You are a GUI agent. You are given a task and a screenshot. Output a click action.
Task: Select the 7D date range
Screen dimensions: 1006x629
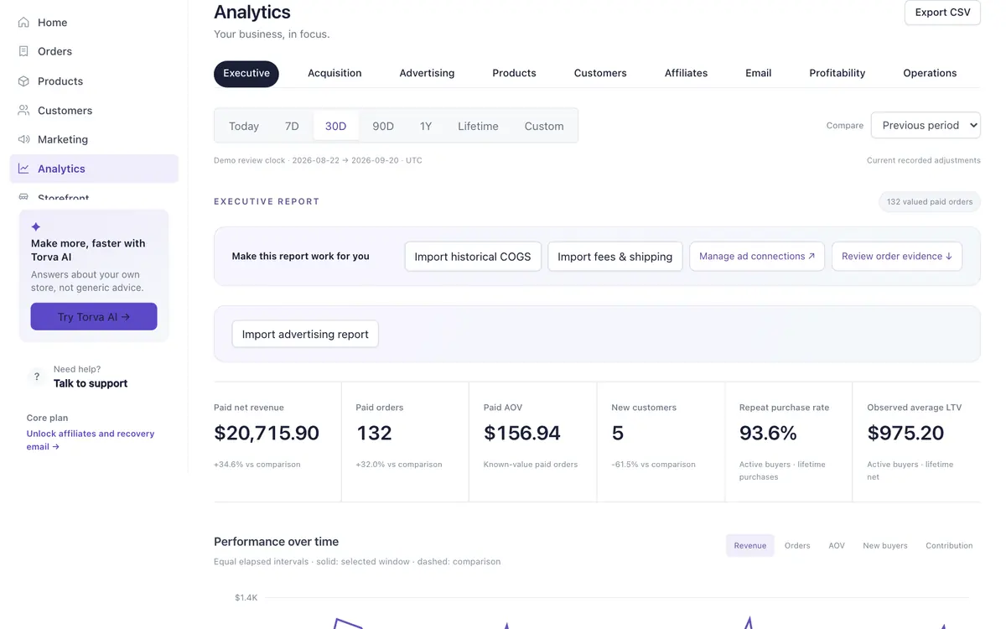coord(292,126)
